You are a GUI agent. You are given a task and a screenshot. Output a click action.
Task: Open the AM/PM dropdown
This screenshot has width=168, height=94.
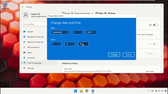click(83, 44)
